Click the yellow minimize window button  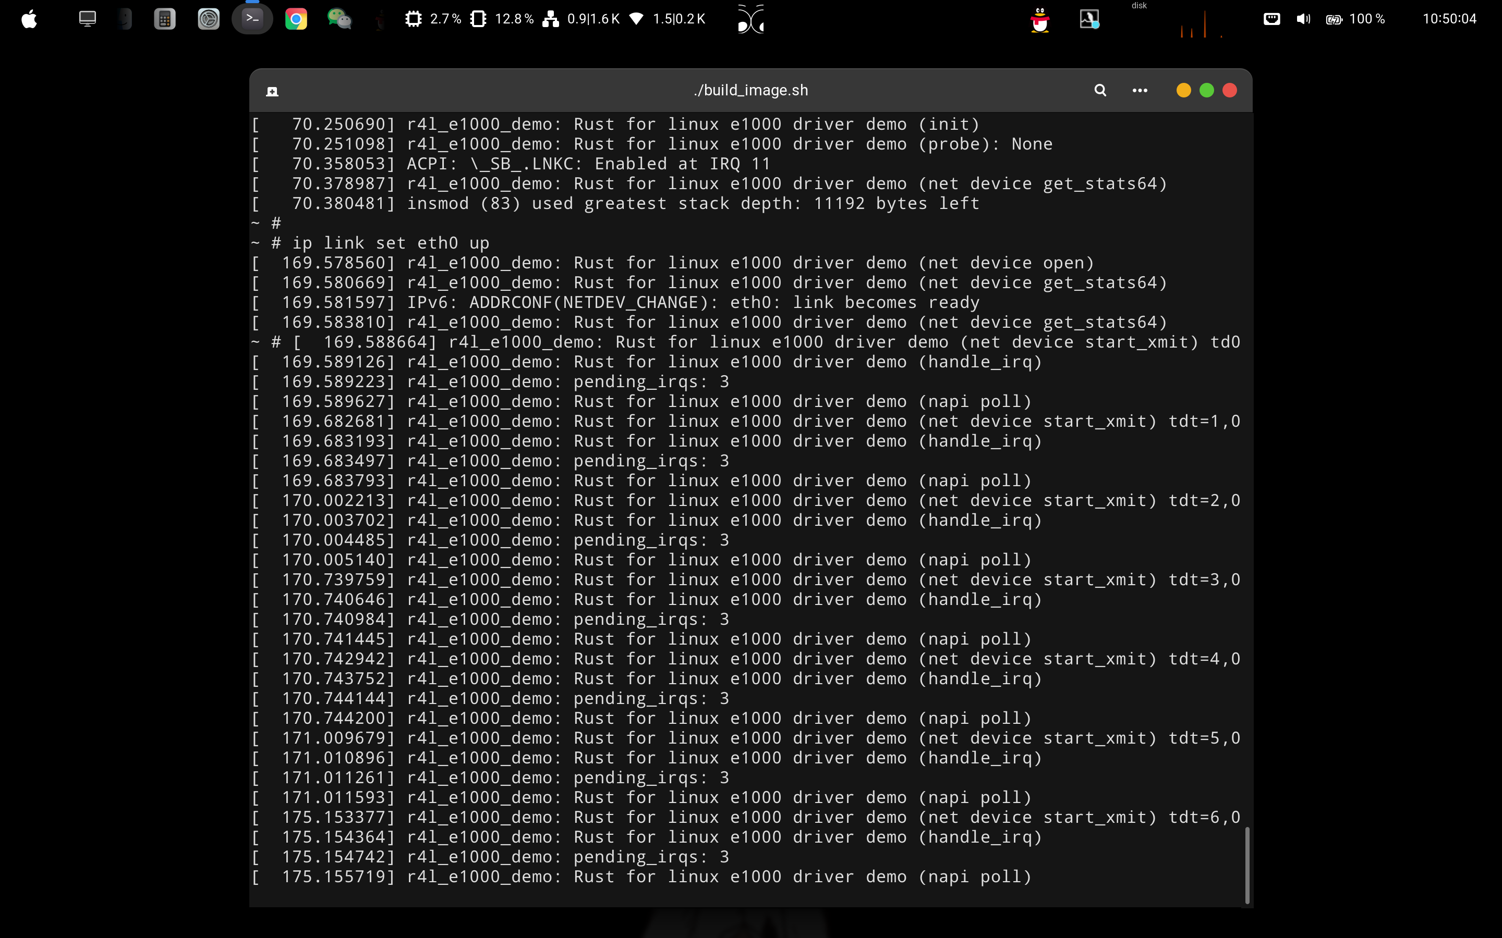[x=1183, y=91]
